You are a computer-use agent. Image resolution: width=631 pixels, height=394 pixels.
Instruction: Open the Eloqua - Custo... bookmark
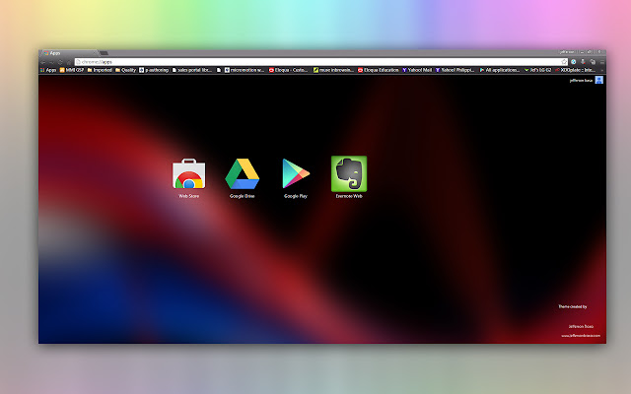pos(289,70)
